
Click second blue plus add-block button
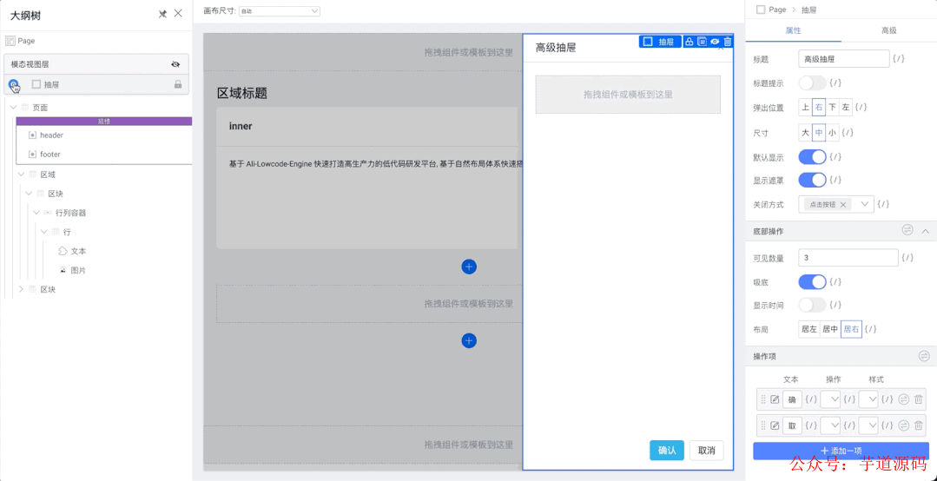click(x=469, y=340)
